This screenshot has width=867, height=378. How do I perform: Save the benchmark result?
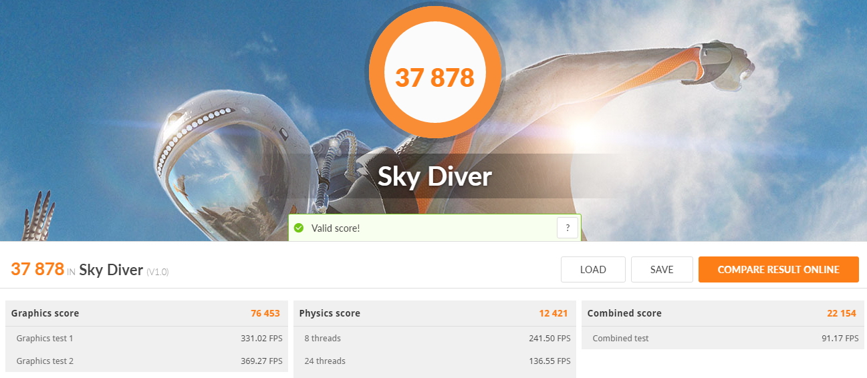tap(662, 270)
